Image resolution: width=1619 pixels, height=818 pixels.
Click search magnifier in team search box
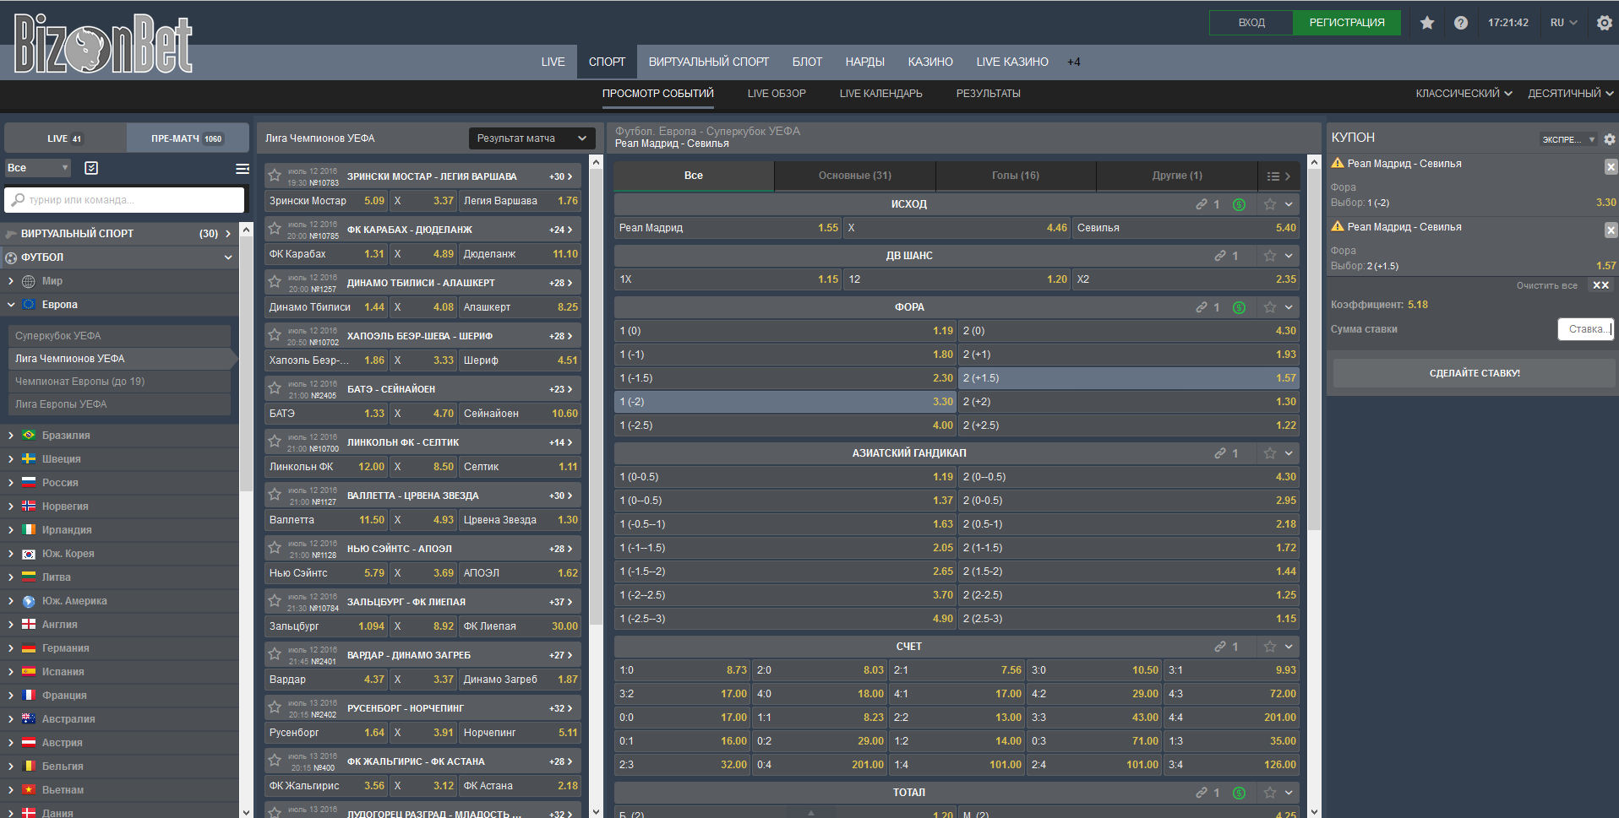point(18,200)
